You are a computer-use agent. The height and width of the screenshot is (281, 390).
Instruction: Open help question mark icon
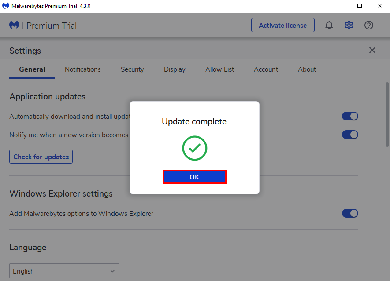tap(368, 25)
